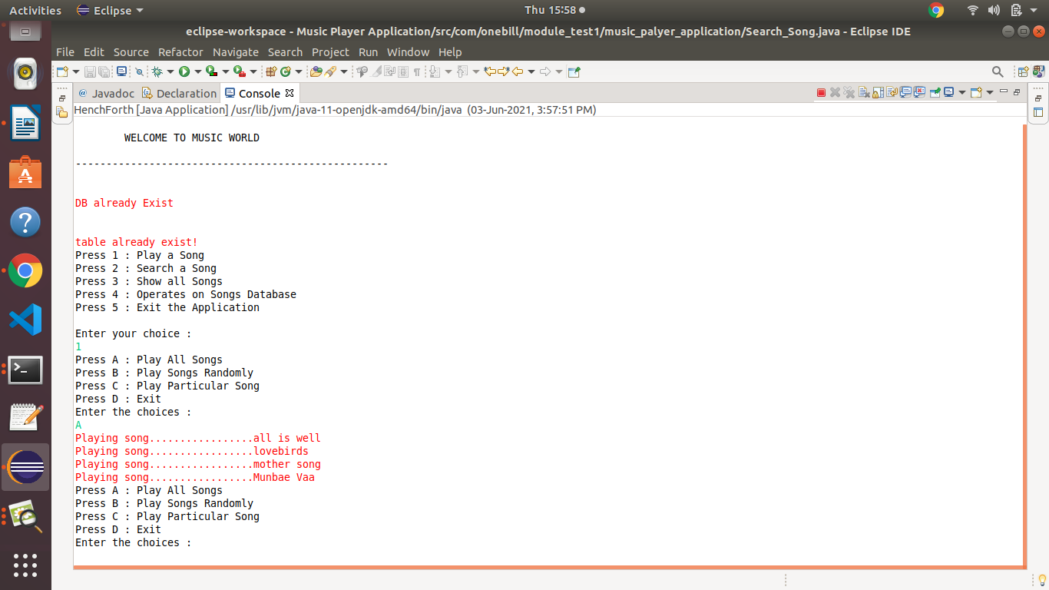Open Google Chrome from dock
1049x590 pixels.
pos(25,270)
